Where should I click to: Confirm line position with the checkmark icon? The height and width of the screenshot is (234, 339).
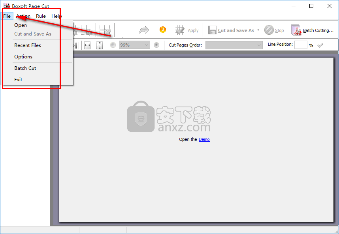click(x=320, y=45)
